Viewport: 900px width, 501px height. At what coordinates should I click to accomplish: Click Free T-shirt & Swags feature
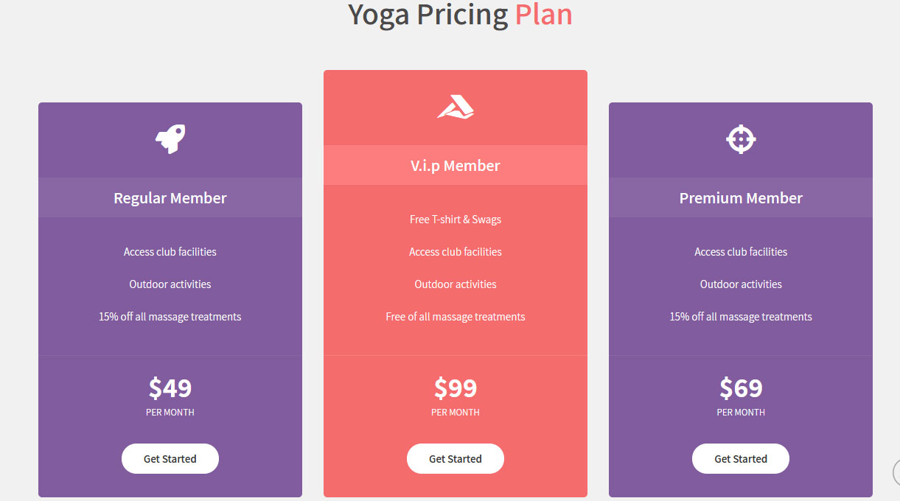pos(456,220)
